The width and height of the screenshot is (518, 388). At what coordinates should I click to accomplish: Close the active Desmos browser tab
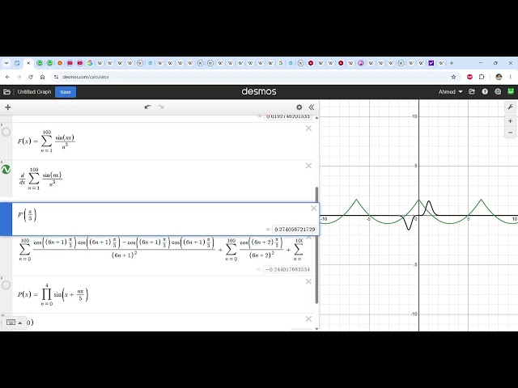click(28, 63)
